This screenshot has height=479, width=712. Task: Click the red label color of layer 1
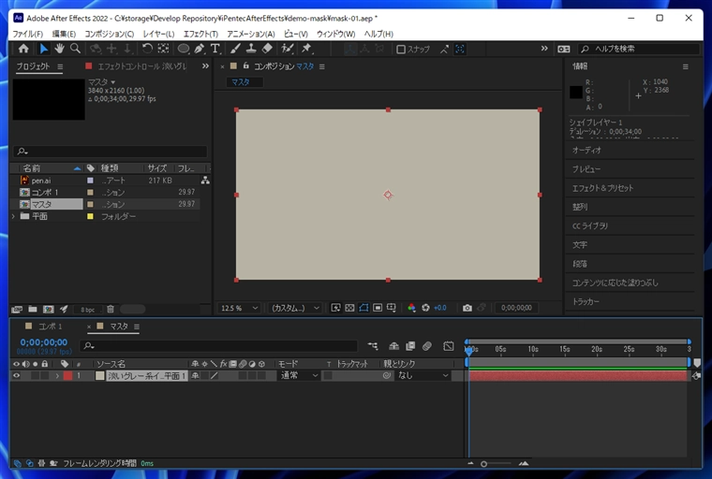tap(67, 376)
